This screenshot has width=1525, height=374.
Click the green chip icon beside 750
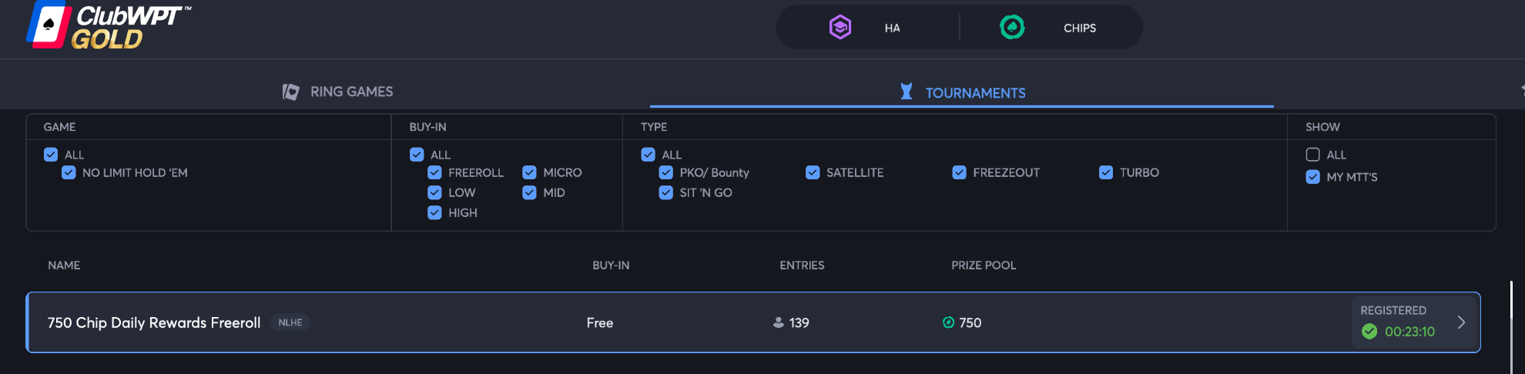(x=948, y=322)
